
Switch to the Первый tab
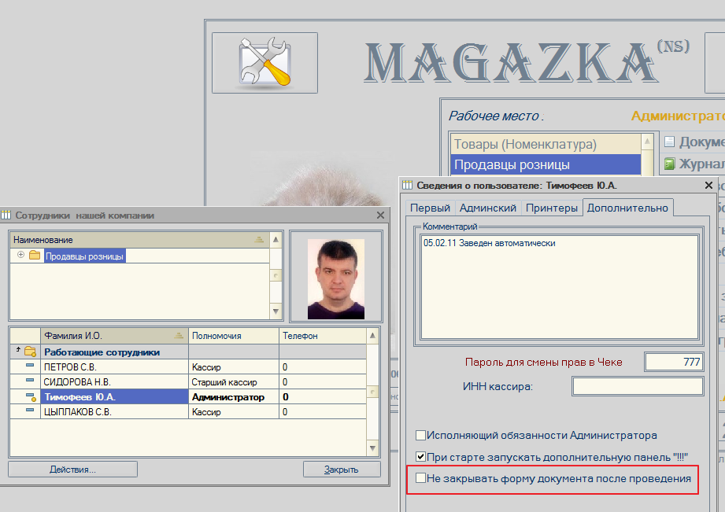[x=430, y=208]
